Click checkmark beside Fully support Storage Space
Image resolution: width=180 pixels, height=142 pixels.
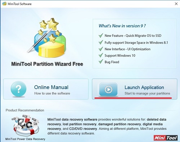(101, 42)
